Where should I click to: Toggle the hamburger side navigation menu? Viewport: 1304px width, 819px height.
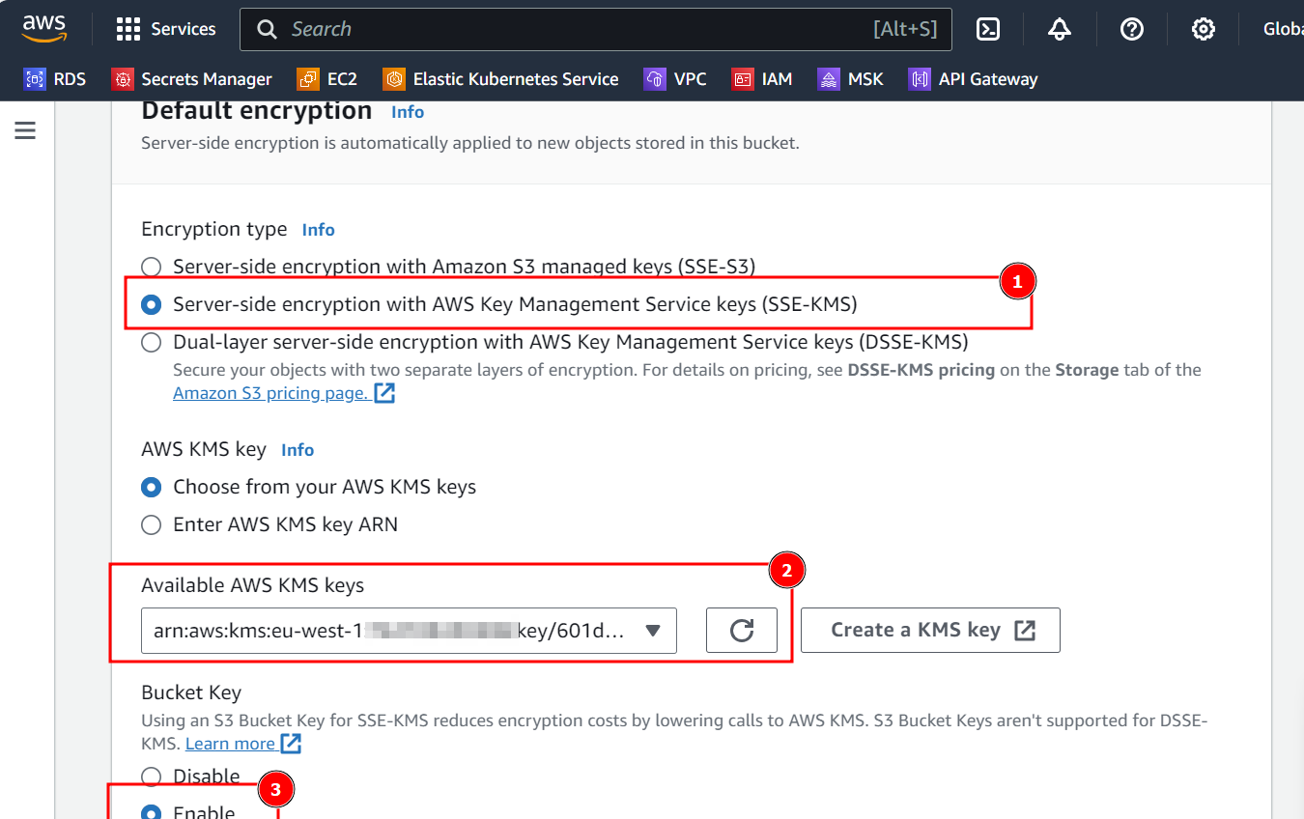point(25,130)
